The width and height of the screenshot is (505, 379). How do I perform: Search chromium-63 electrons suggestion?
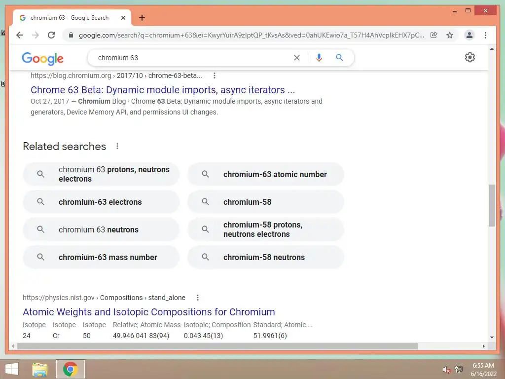101,202
